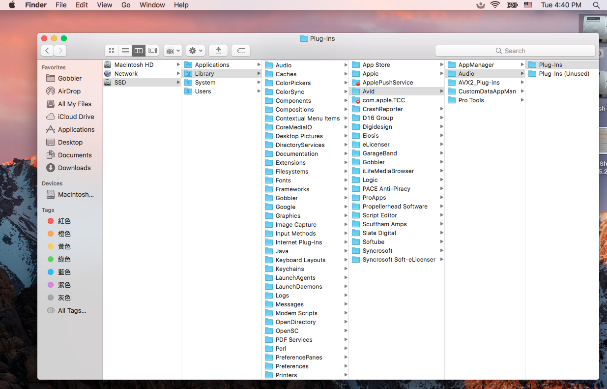
Task: Click the Search field
Action: click(x=515, y=51)
